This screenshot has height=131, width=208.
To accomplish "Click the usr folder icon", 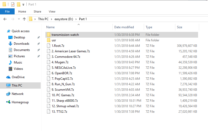I will tap(49, 40).
